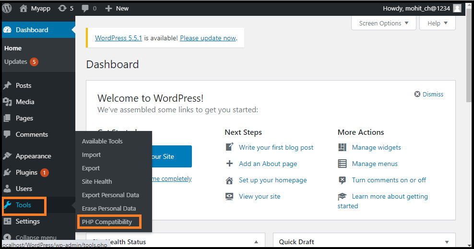Open the Screen Options dropdown
Image resolution: width=474 pixels, height=249 pixels.
tap(384, 23)
